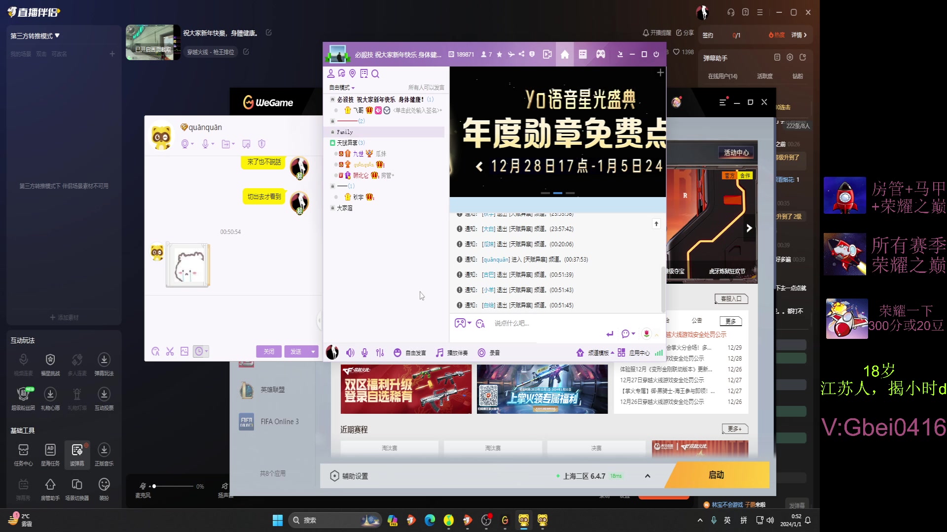Toggle 麦克风 mute icon in 直播伴侣

pos(143,486)
